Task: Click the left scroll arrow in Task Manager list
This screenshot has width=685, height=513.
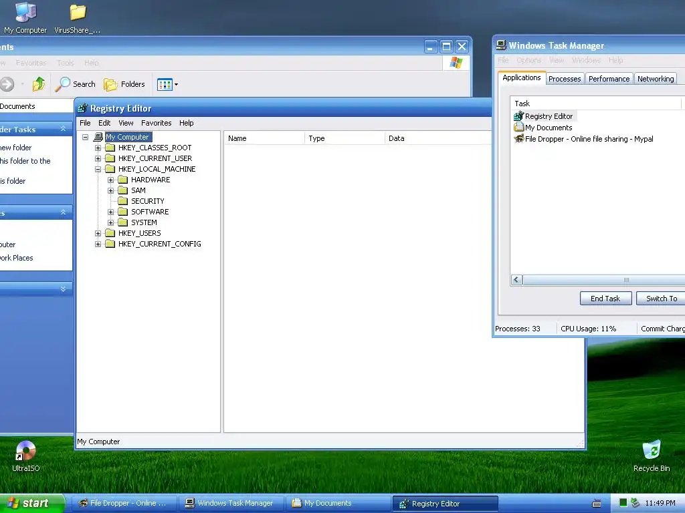Action: (x=516, y=280)
